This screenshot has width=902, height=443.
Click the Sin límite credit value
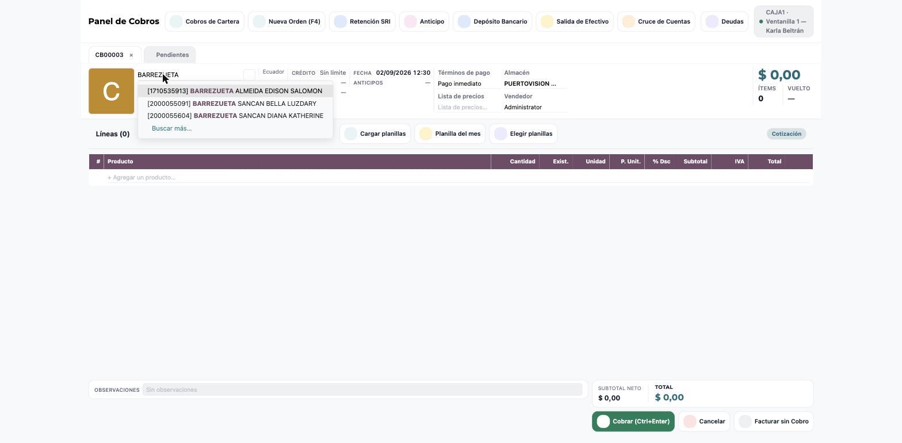coord(333,72)
